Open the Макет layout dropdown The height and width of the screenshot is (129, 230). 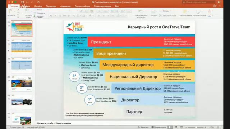pyautogui.click(x=39, y=10)
